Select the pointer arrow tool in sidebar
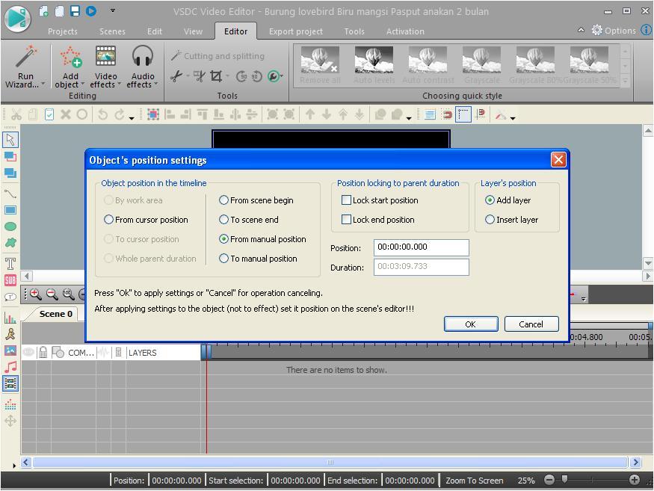 pyautogui.click(x=10, y=140)
